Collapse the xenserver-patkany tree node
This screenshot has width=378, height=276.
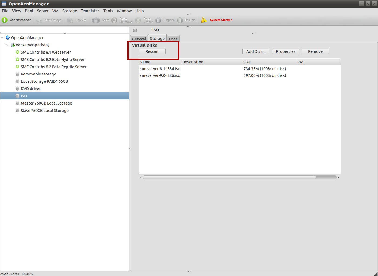(7, 45)
